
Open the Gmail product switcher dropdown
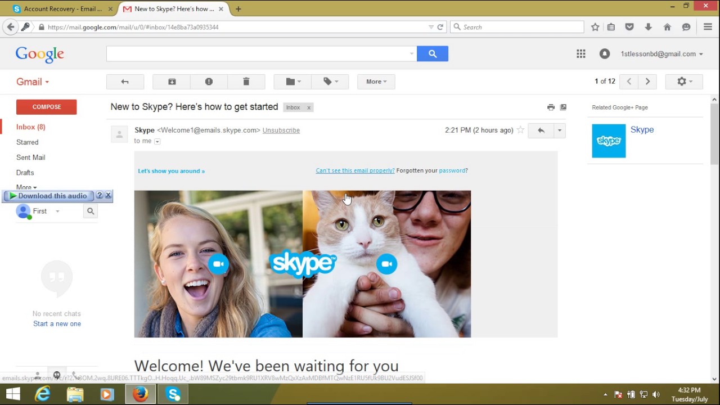33,82
